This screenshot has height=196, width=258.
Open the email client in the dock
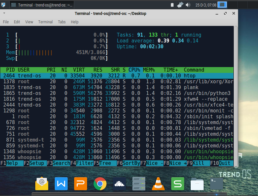click(x=42, y=184)
